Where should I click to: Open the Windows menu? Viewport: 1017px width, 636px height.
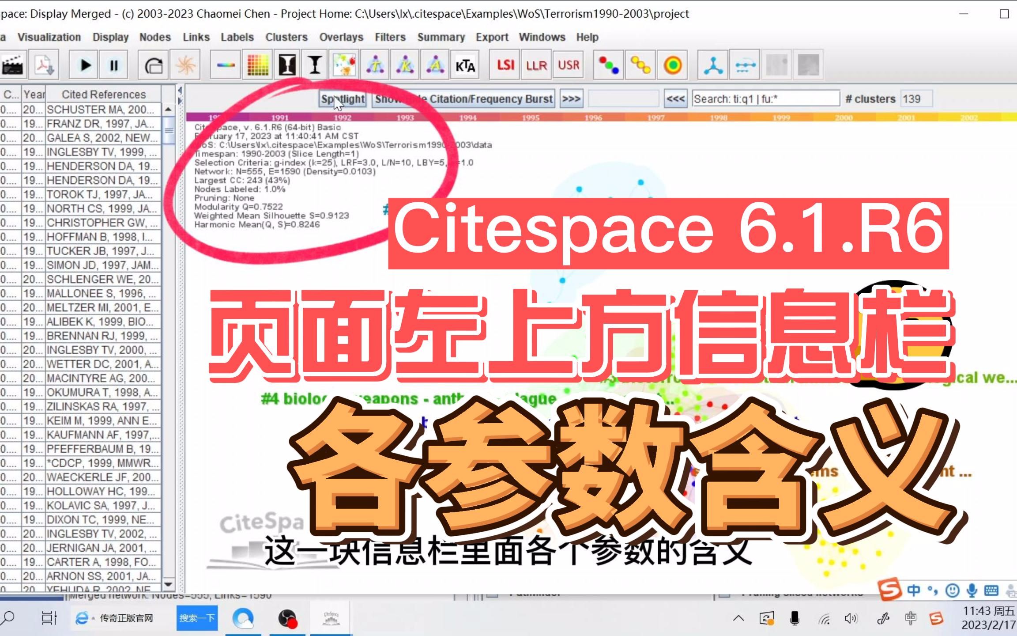point(542,37)
